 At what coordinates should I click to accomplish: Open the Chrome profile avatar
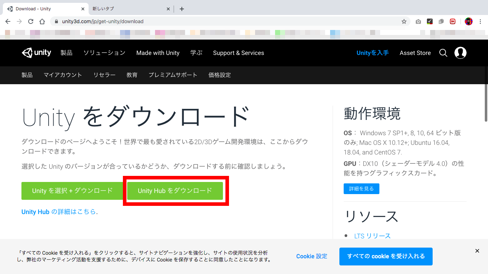(x=469, y=21)
